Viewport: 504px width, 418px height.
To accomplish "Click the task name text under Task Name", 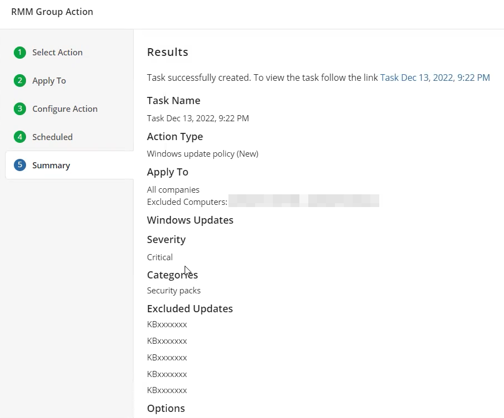I will 197,118.
